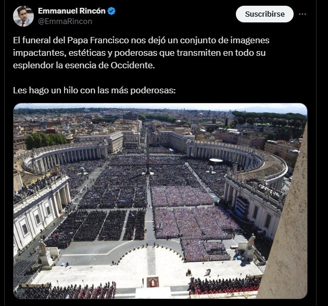
Task: Click the green trees at upper left
Action: pos(46,140)
